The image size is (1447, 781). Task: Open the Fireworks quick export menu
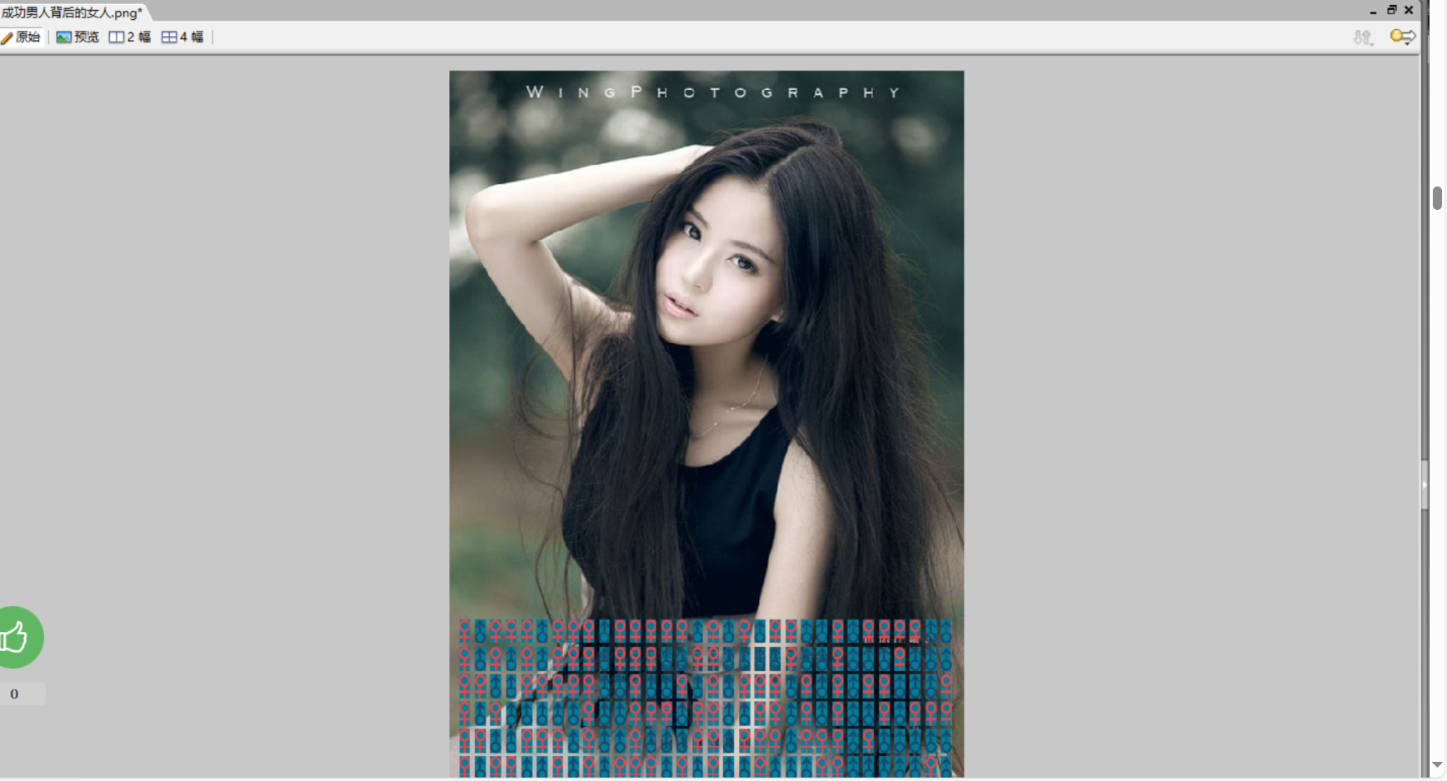click(x=1403, y=37)
